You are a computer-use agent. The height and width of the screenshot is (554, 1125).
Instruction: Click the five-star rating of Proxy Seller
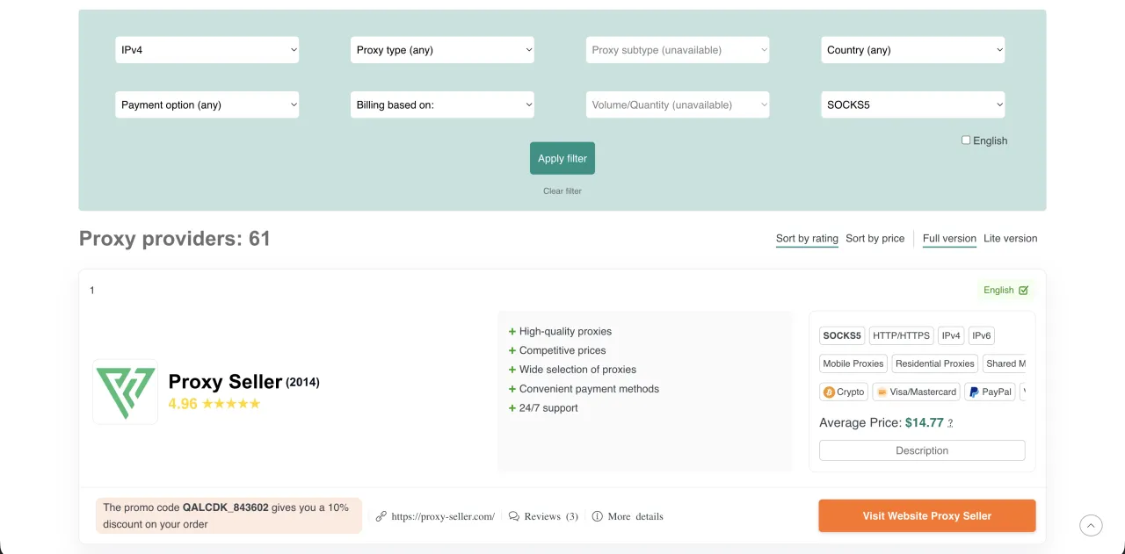[231, 404]
